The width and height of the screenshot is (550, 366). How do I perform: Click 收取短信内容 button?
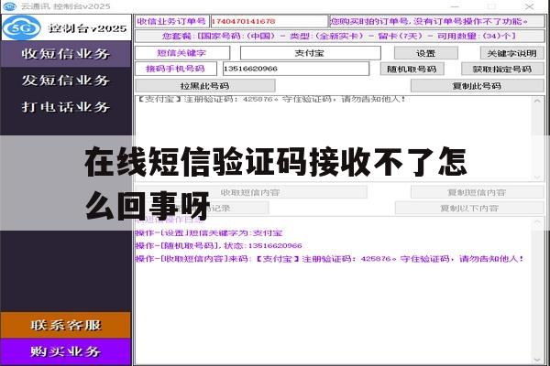click(250, 192)
